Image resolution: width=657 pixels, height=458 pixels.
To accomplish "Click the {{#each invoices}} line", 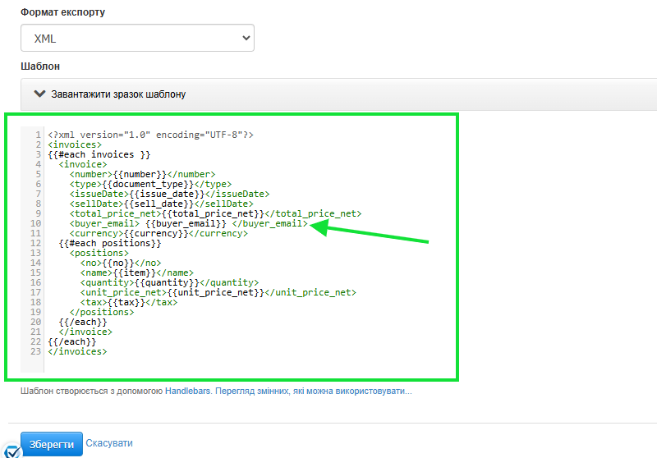I will (x=99, y=154).
